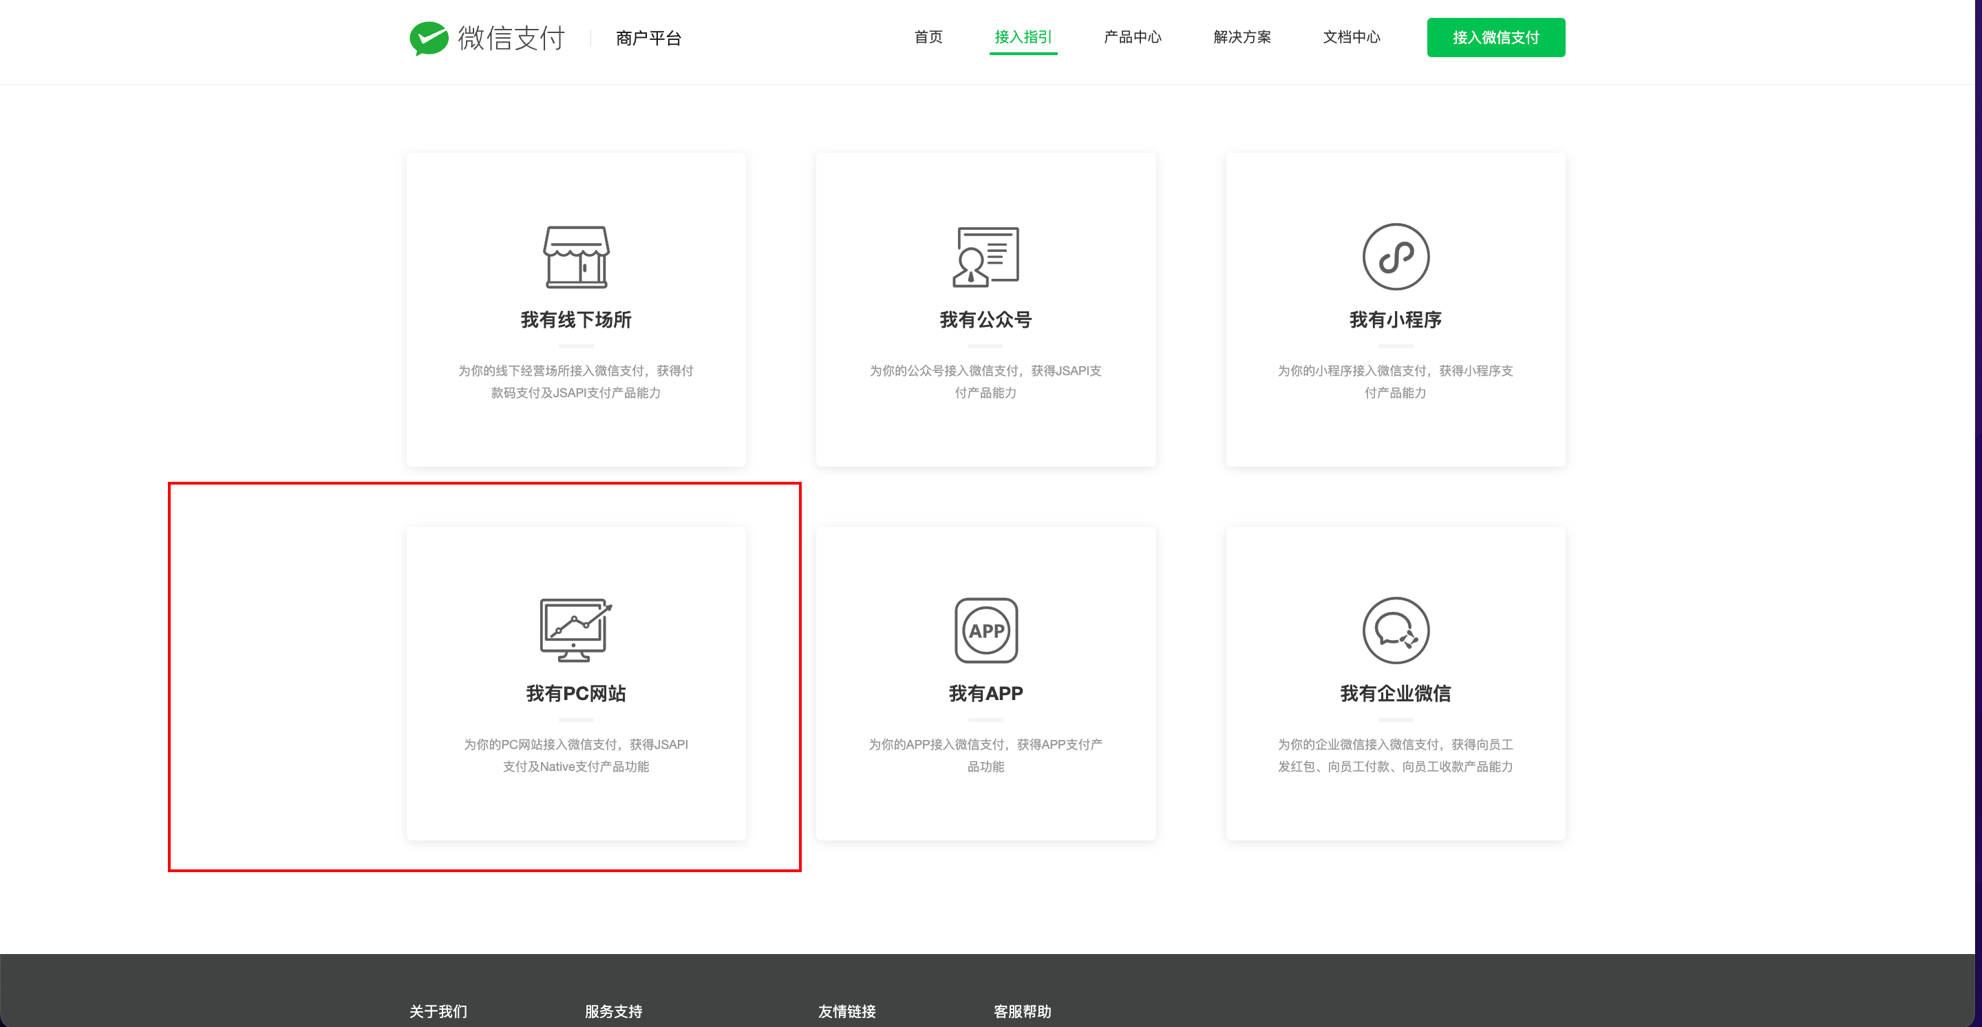
Task: Open the 产品中心 menu
Action: coord(1132,37)
